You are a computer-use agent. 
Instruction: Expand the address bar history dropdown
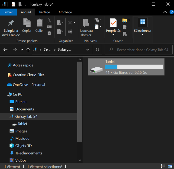click(88, 50)
